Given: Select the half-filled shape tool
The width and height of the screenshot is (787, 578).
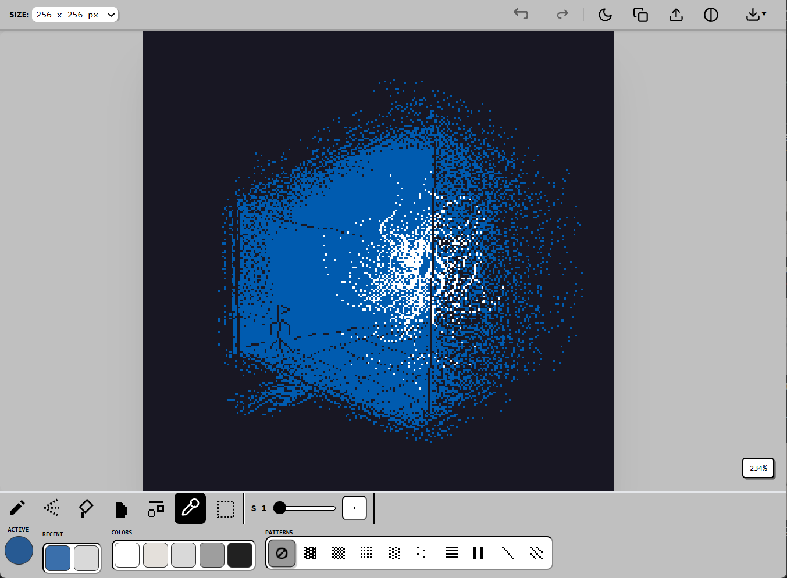Looking at the screenshot, I should [x=121, y=509].
